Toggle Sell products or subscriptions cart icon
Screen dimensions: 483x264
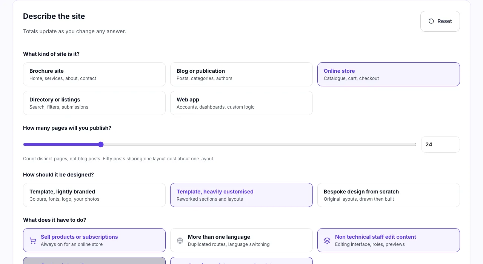point(33,241)
